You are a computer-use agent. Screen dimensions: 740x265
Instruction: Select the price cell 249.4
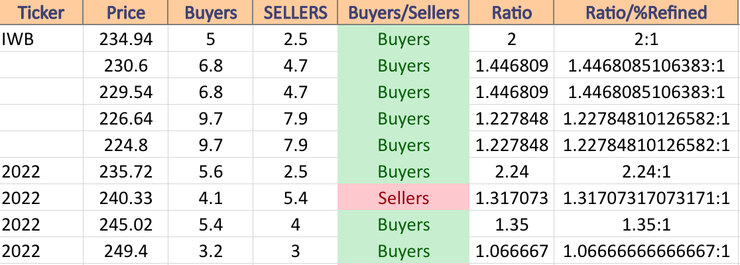(x=126, y=250)
